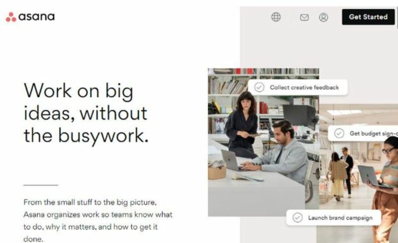
Task: Check the Launch brand campaign circle
Action: pyautogui.click(x=297, y=217)
